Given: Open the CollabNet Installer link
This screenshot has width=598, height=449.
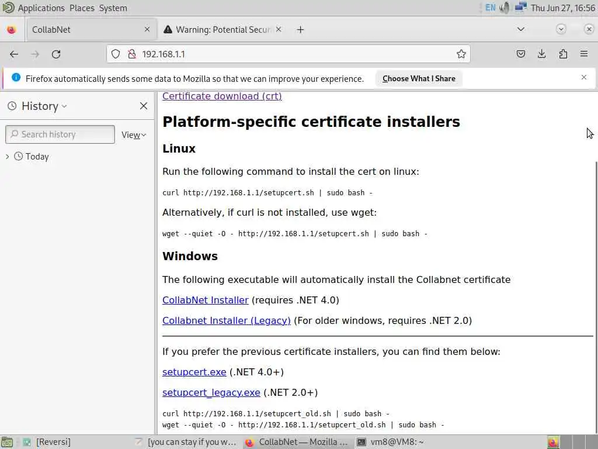Looking at the screenshot, I should 205,300.
